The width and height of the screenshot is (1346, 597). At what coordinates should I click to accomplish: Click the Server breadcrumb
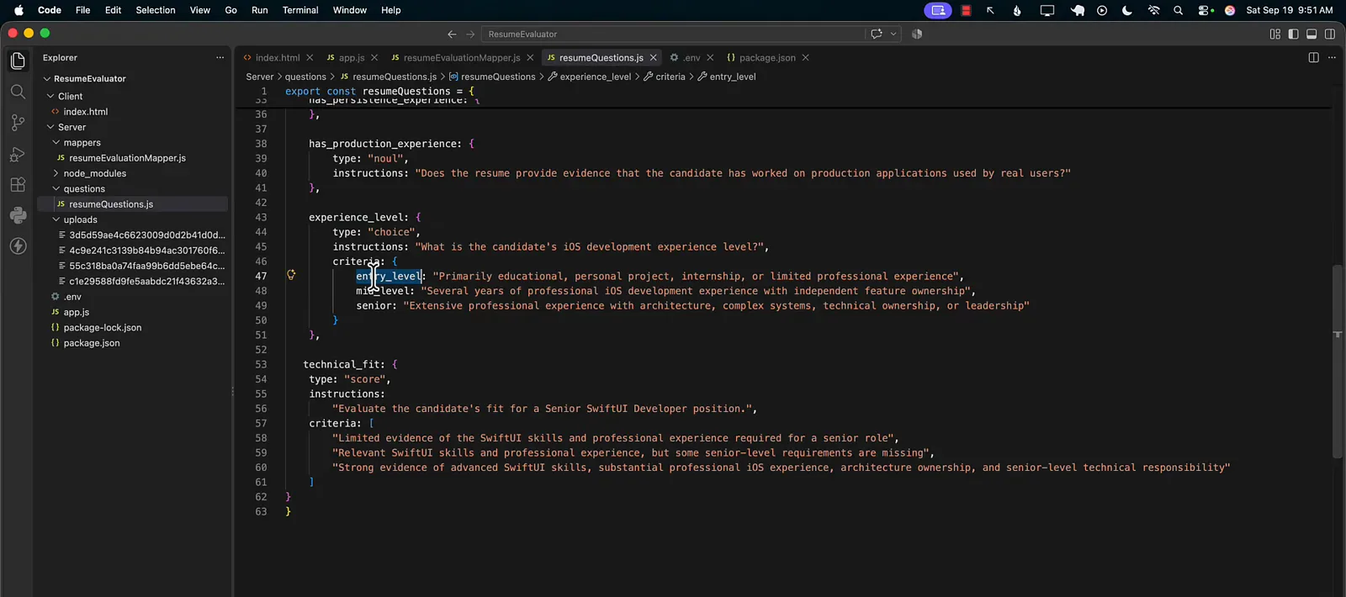click(260, 77)
